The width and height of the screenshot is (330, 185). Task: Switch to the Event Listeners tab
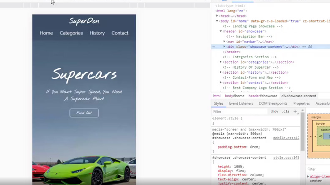241,104
